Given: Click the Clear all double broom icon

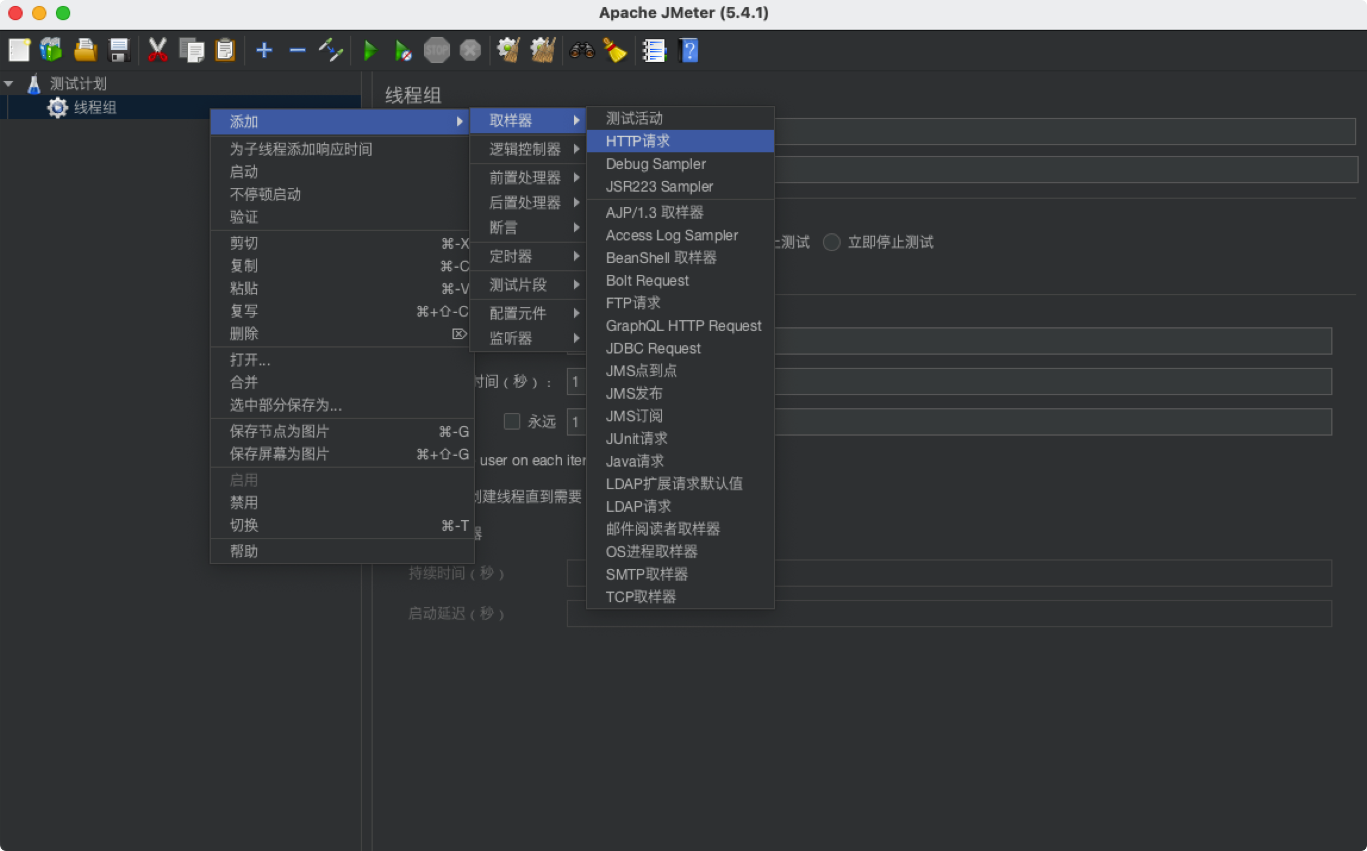Looking at the screenshot, I should click(542, 51).
